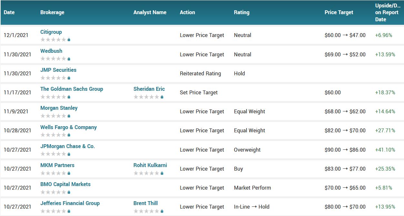404x216 pixels.
Task: Click the star rating under Wells Fargo & Company
Action: [x=53, y=135]
